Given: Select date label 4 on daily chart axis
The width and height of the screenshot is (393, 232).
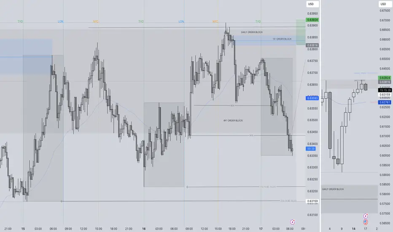Looking at the screenshot, I should click(330, 229).
